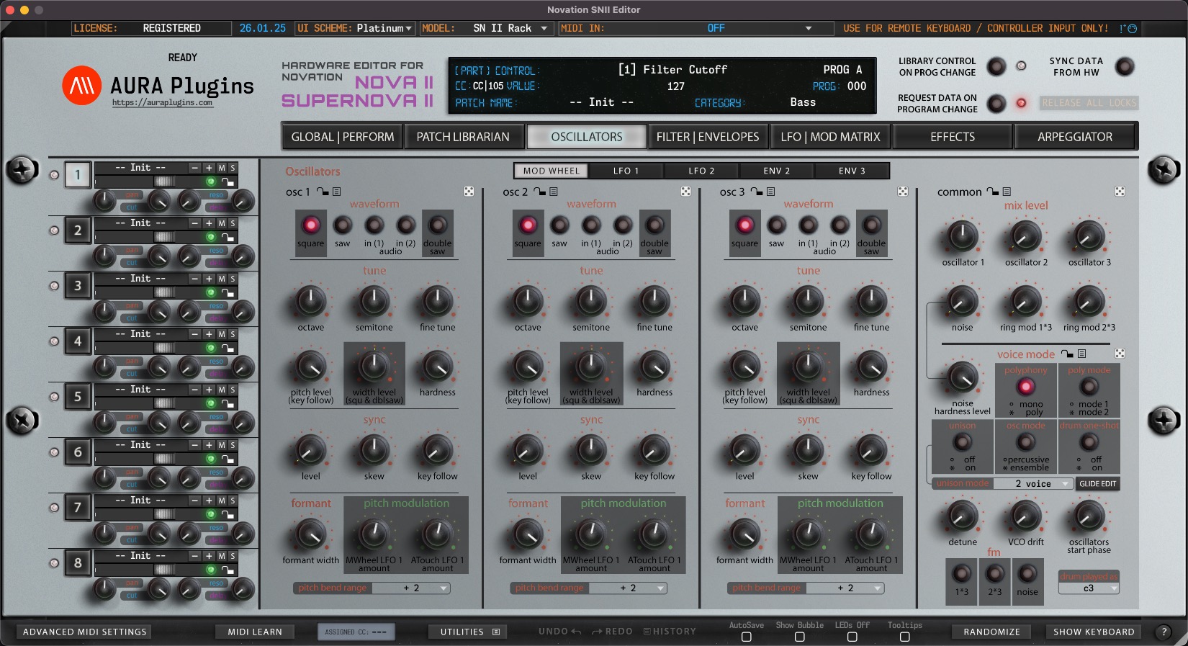Screen dimensions: 1188x646
Task: Select saw waveform for osc 1
Action: coord(343,225)
